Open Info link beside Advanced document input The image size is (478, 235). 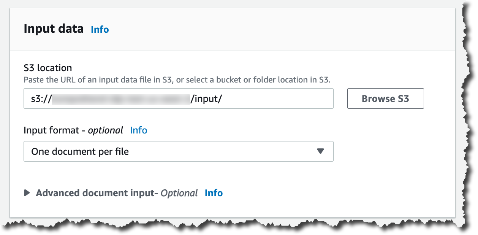[x=214, y=193]
